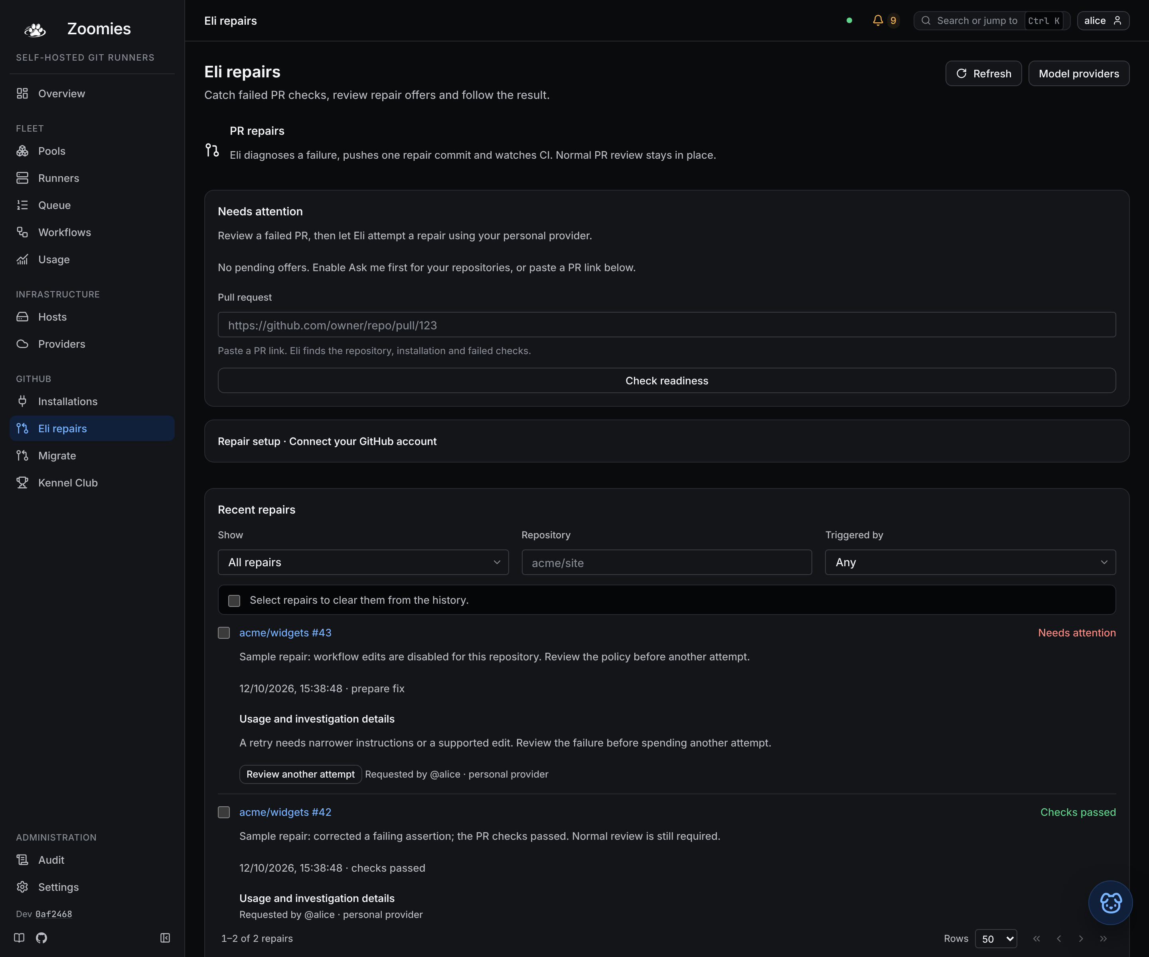
Task: Click the Search or jump to box
Action: 991,21
